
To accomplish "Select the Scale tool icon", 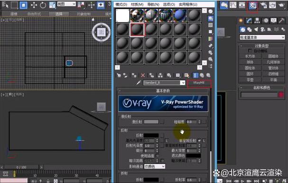I will (52, 5).
